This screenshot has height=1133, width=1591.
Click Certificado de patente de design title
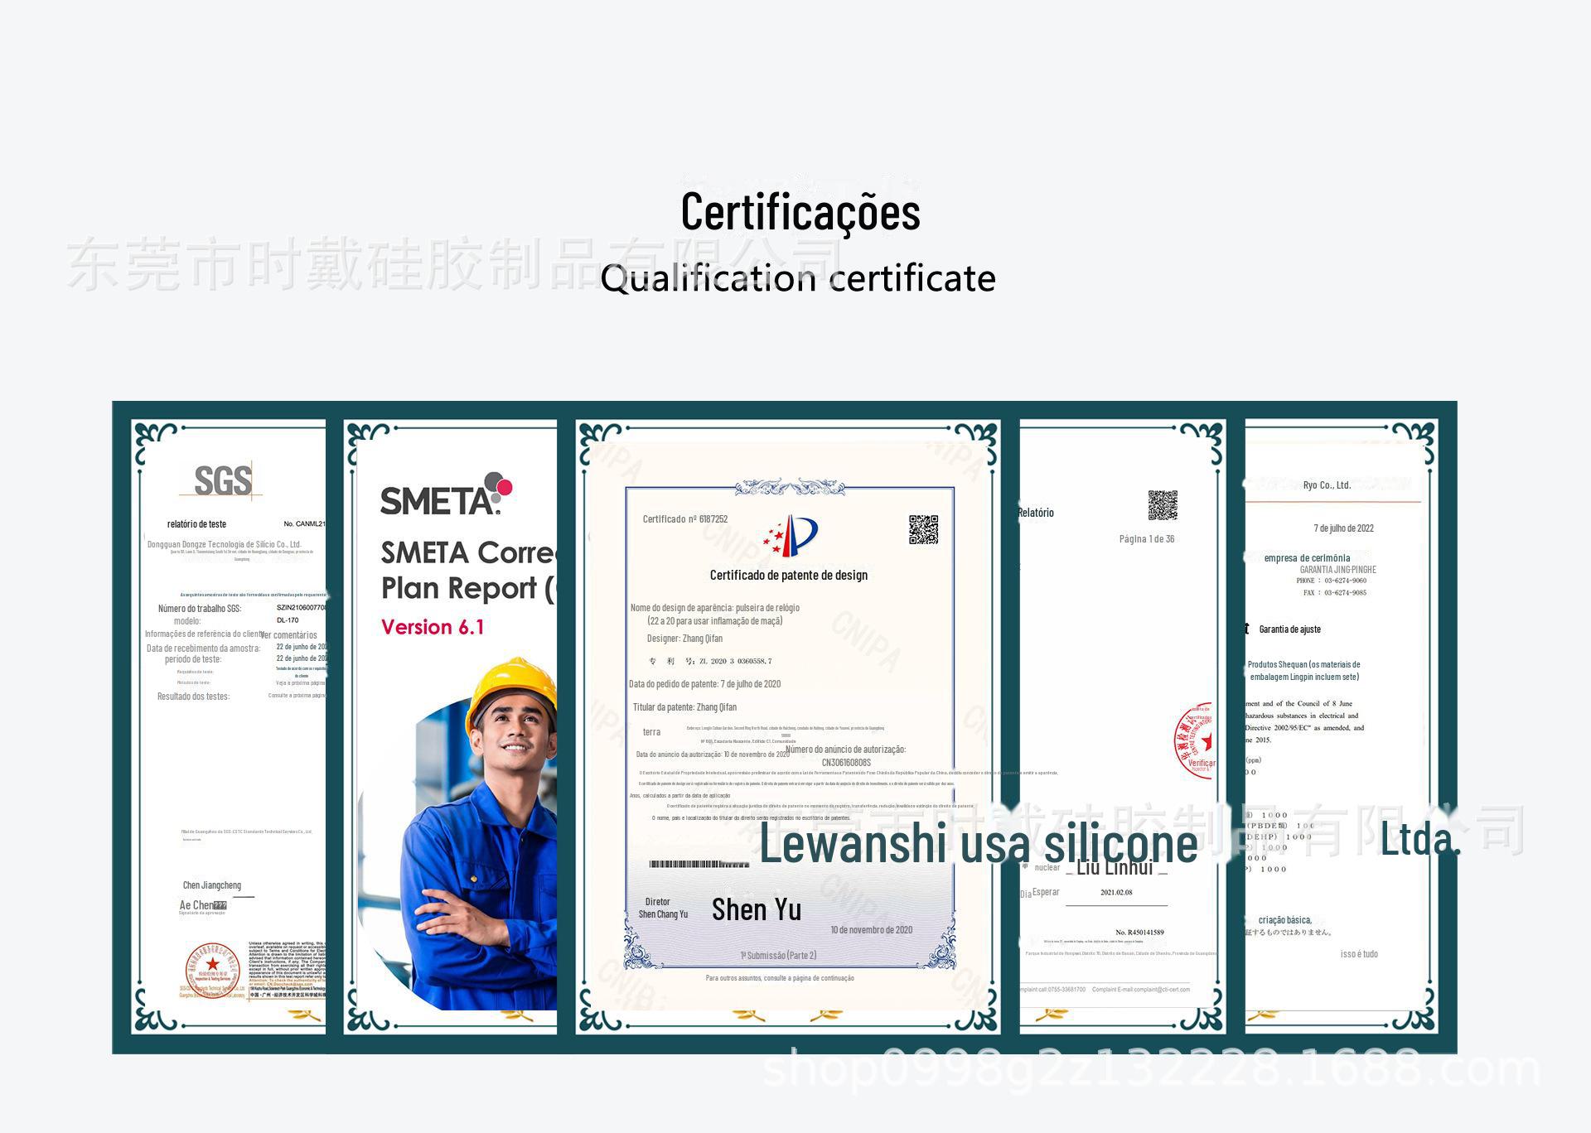coord(788,575)
